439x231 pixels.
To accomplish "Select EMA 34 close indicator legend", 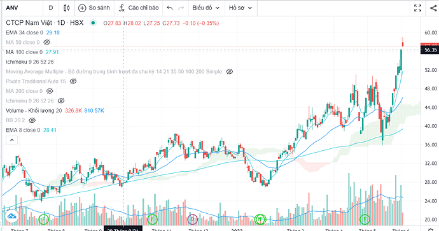I will pos(24,32).
